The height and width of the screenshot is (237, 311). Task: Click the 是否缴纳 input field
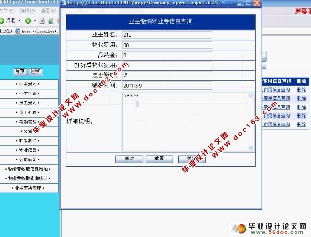pos(167,75)
